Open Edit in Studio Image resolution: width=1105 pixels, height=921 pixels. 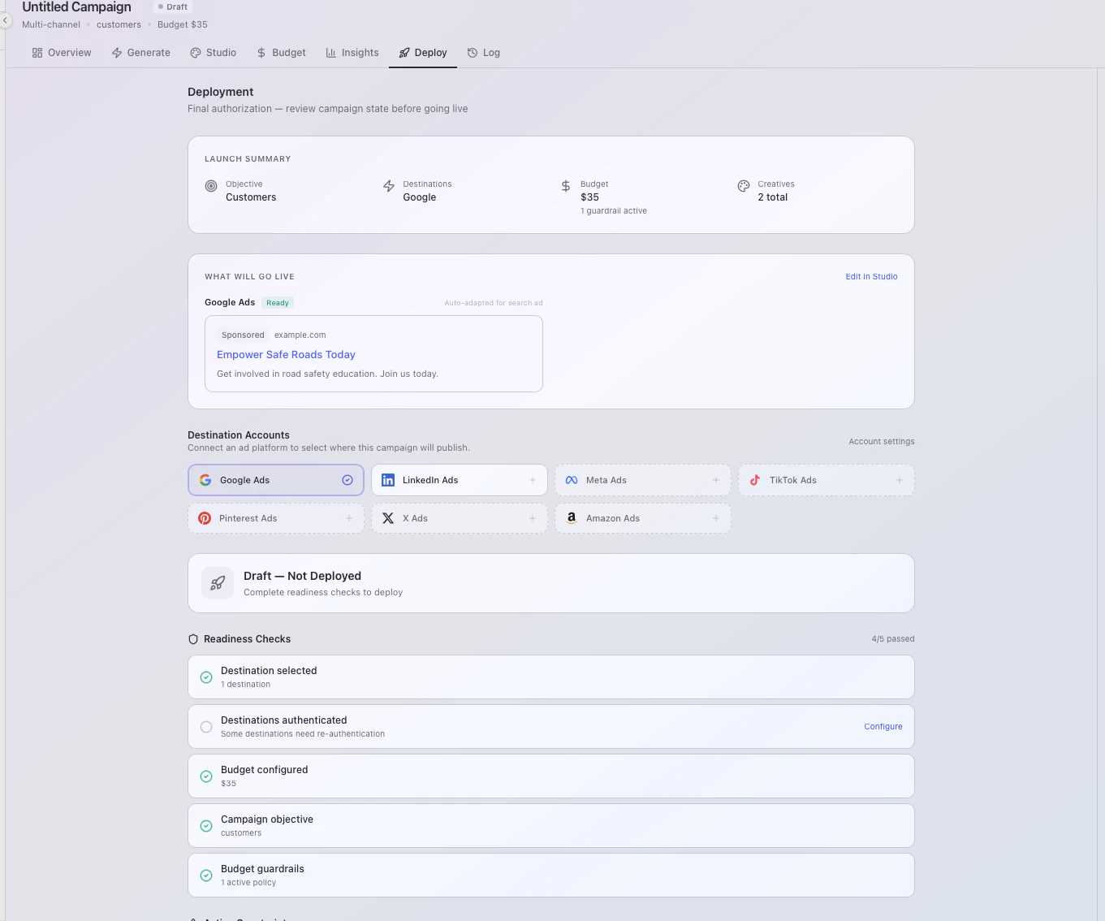(x=871, y=276)
